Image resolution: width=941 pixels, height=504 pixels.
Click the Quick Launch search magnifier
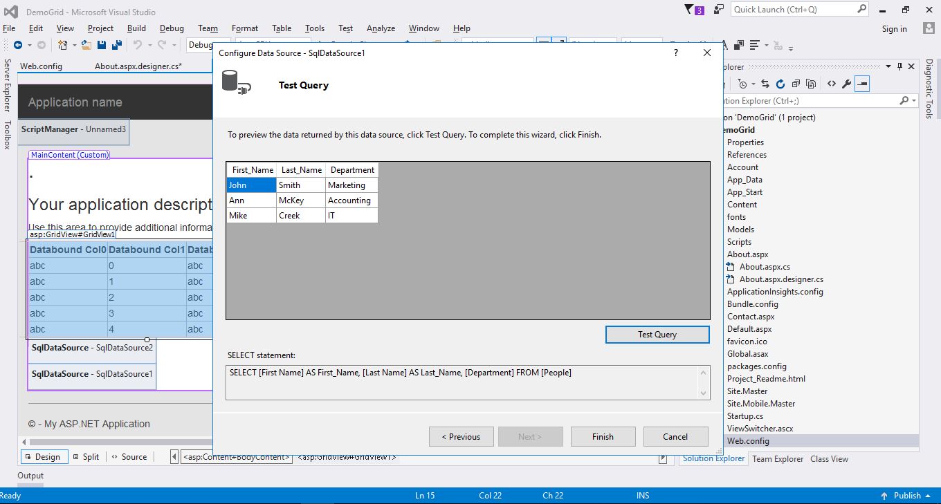(x=861, y=9)
